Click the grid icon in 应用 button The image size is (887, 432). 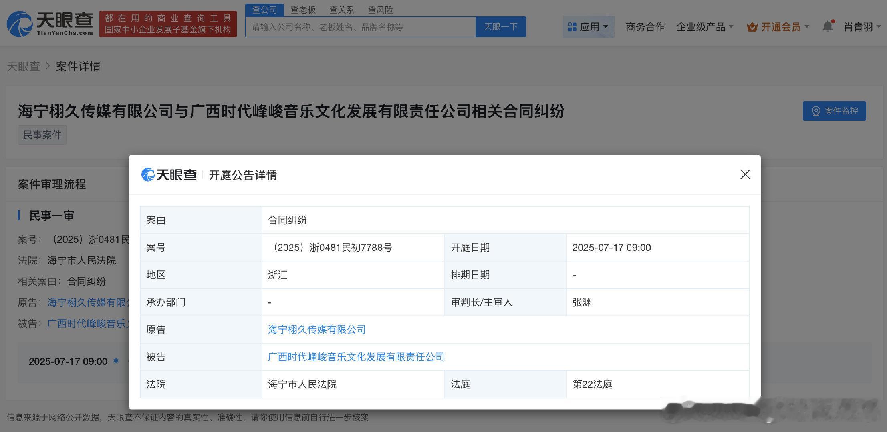pyautogui.click(x=572, y=27)
